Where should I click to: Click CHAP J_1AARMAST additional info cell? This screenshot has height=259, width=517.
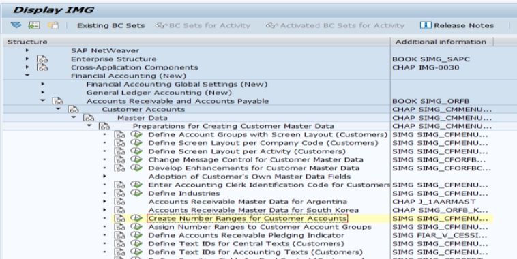pyautogui.click(x=434, y=202)
